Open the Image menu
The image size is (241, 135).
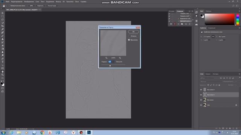29,1
